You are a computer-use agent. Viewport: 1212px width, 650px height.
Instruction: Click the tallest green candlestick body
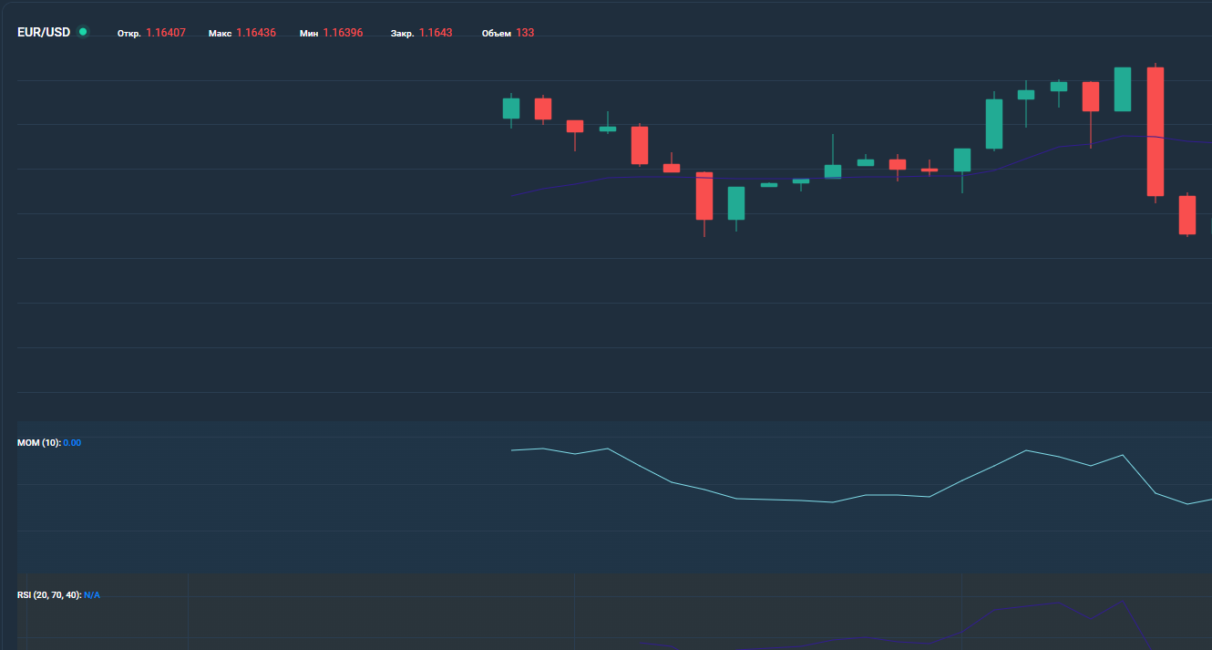994,124
